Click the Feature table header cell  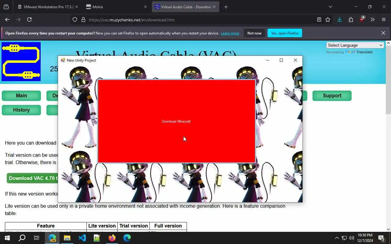coord(46,226)
